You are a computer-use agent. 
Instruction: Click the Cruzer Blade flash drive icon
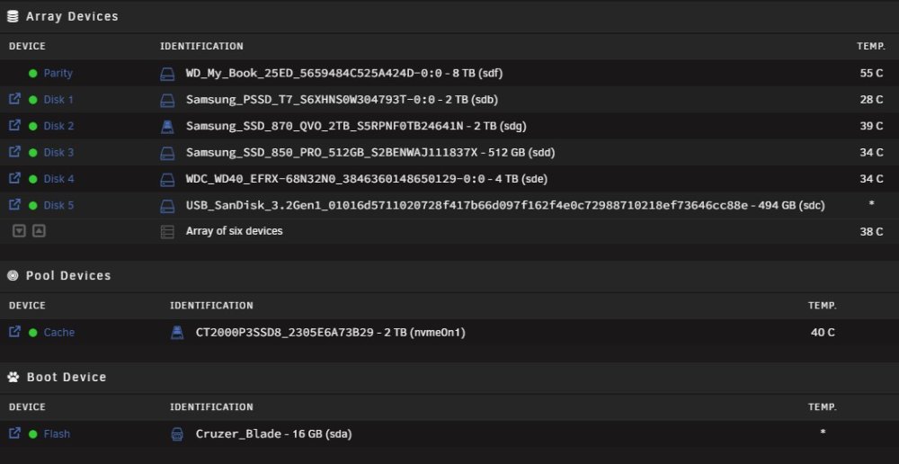point(177,433)
